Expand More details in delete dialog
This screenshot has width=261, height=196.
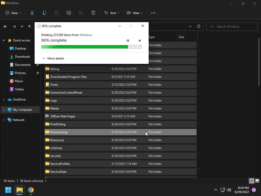tap(53, 58)
